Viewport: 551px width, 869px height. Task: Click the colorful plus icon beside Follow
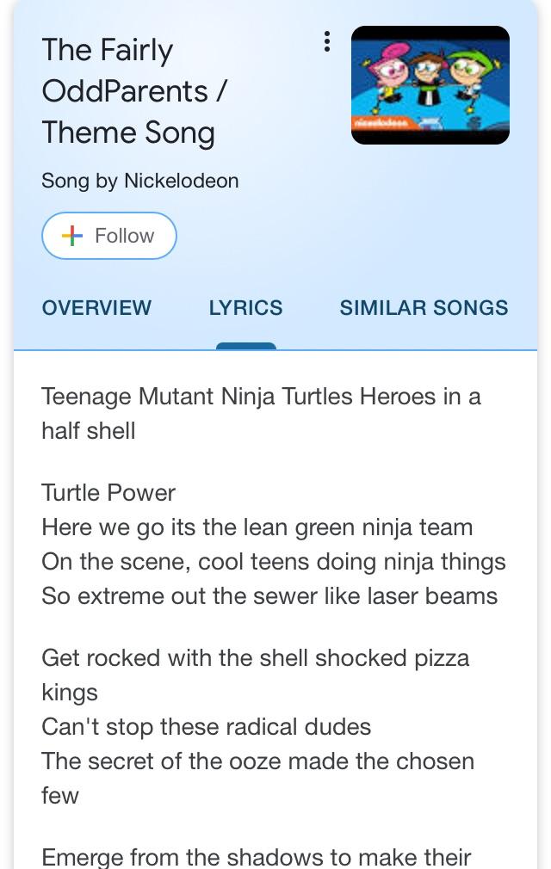(x=73, y=236)
